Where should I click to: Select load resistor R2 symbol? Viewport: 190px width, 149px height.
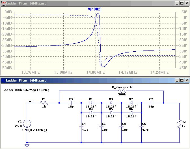(x=179, y=124)
